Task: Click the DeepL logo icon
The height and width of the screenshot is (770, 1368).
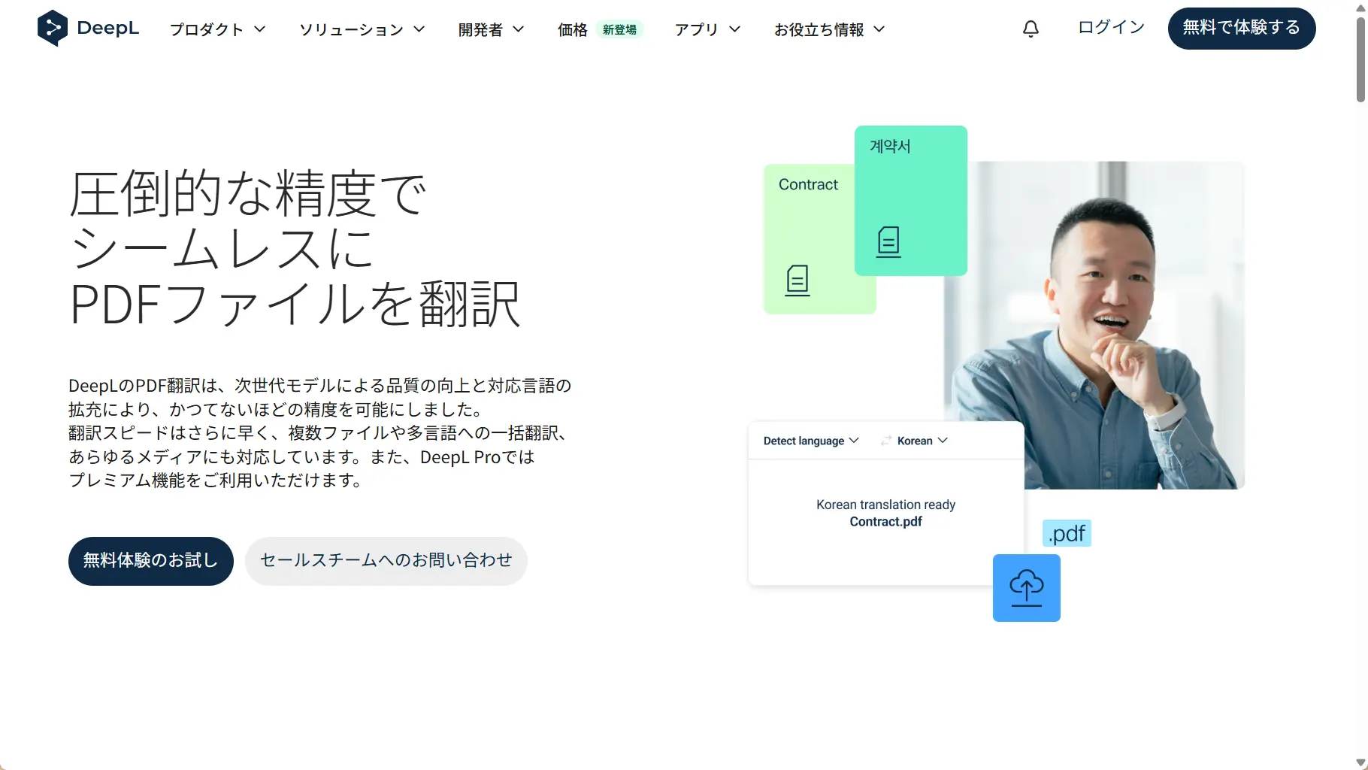Action: coord(52,28)
